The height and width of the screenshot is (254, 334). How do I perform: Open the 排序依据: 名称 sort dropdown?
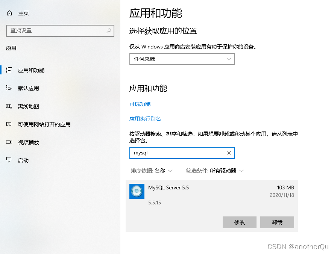click(152, 171)
